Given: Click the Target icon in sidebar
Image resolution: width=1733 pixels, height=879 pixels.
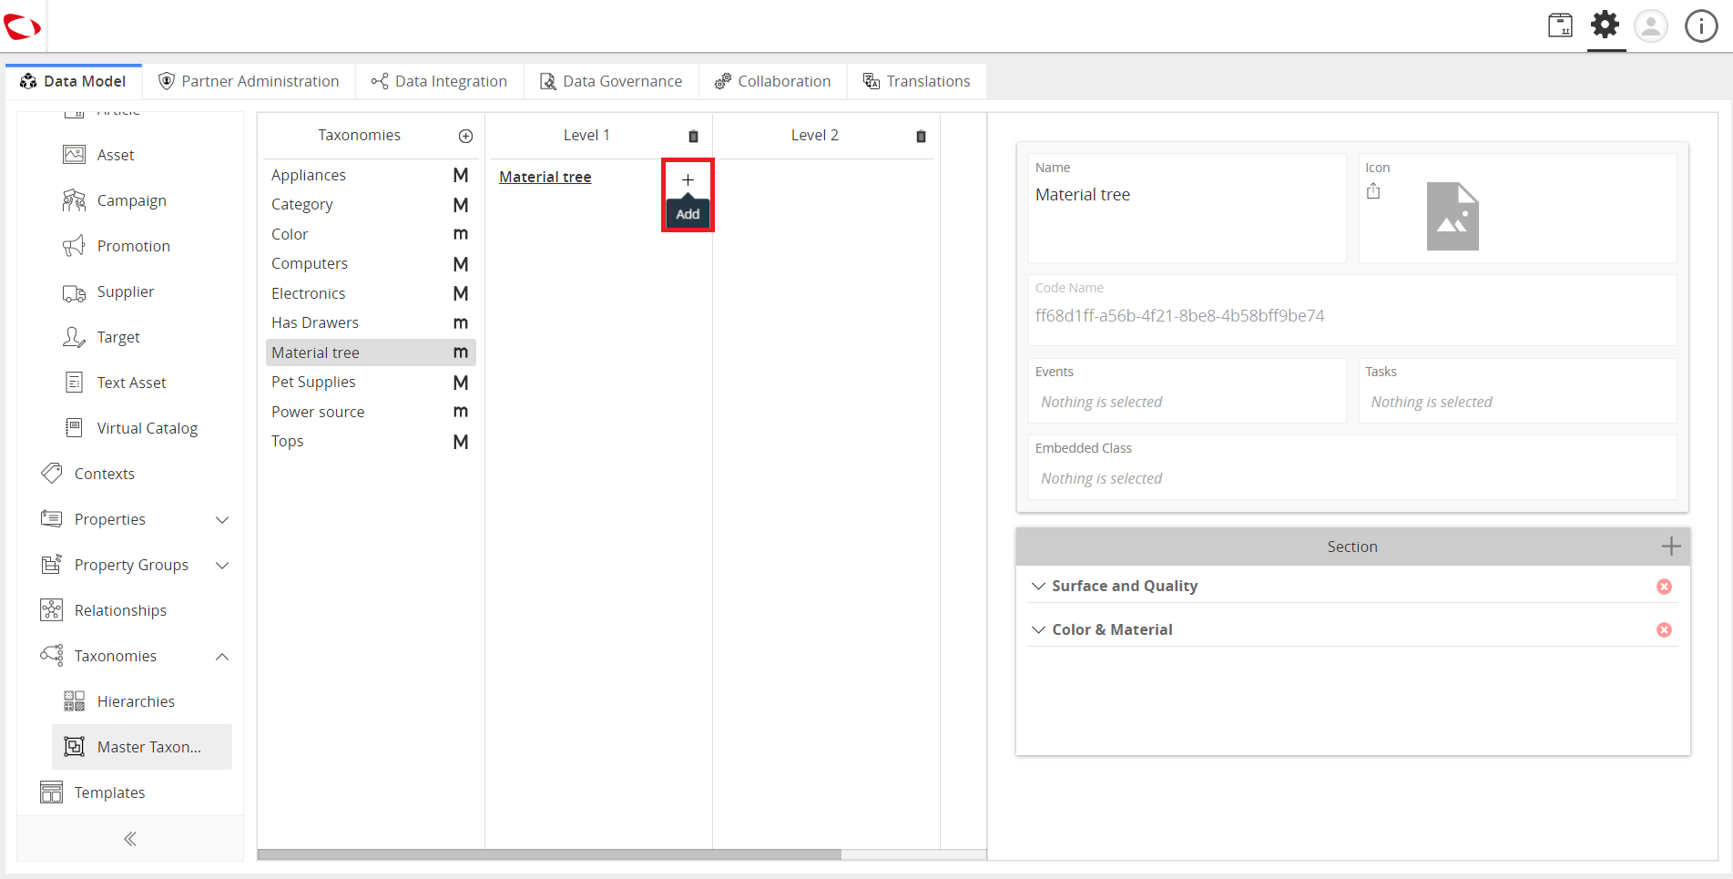Looking at the screenshot, I should [74, 337].
